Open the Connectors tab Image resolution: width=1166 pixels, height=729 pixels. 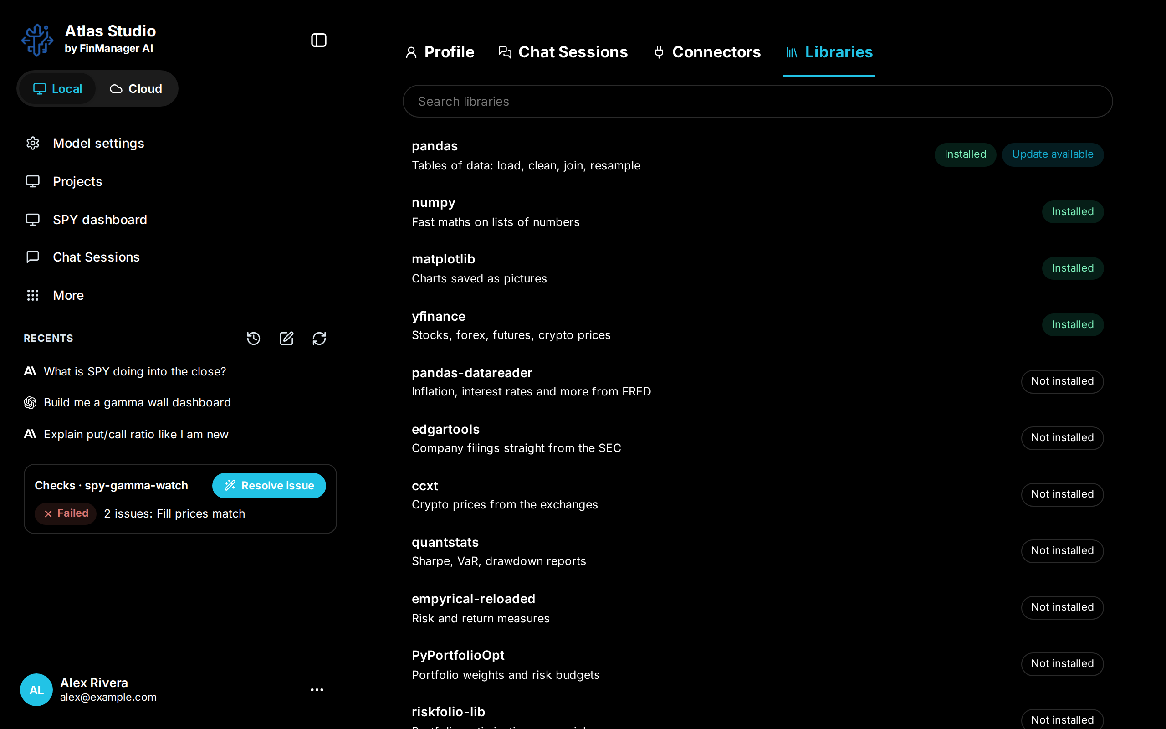click(x=707, y=52)
